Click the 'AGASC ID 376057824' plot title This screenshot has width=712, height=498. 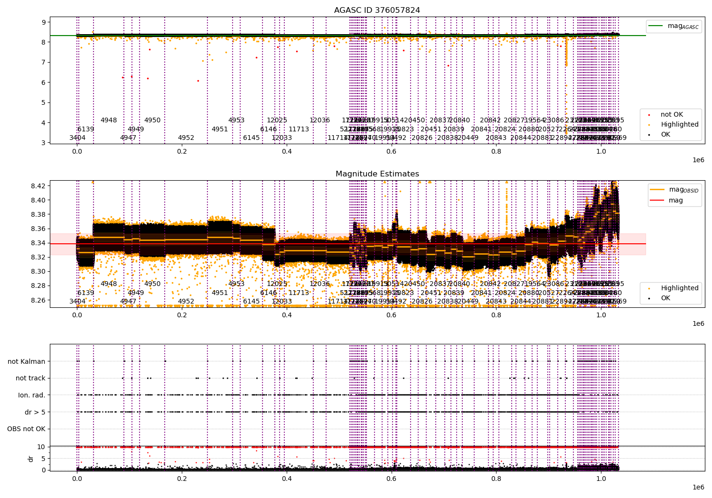coord(377,10)
